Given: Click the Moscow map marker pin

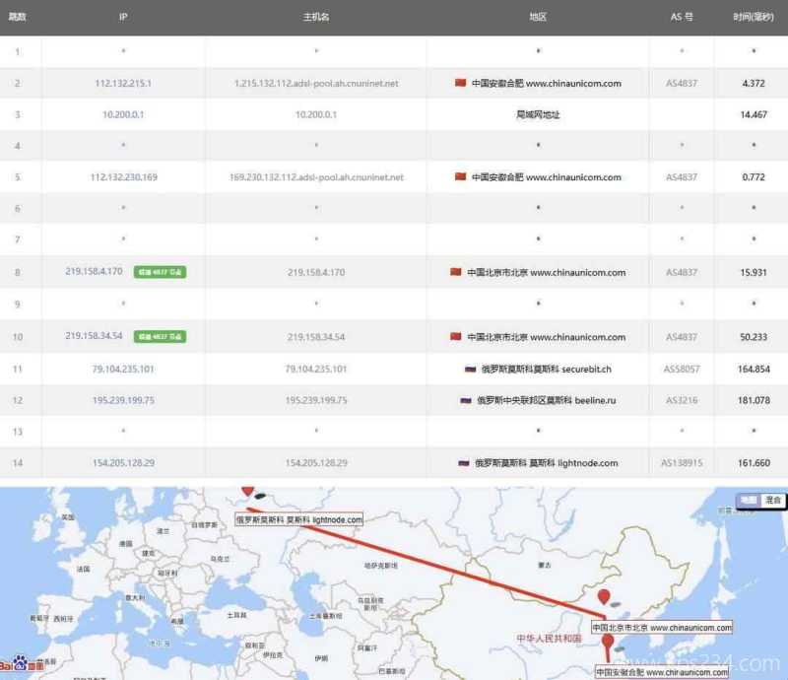Looking at the screenshot, I should tap(247, 490).
